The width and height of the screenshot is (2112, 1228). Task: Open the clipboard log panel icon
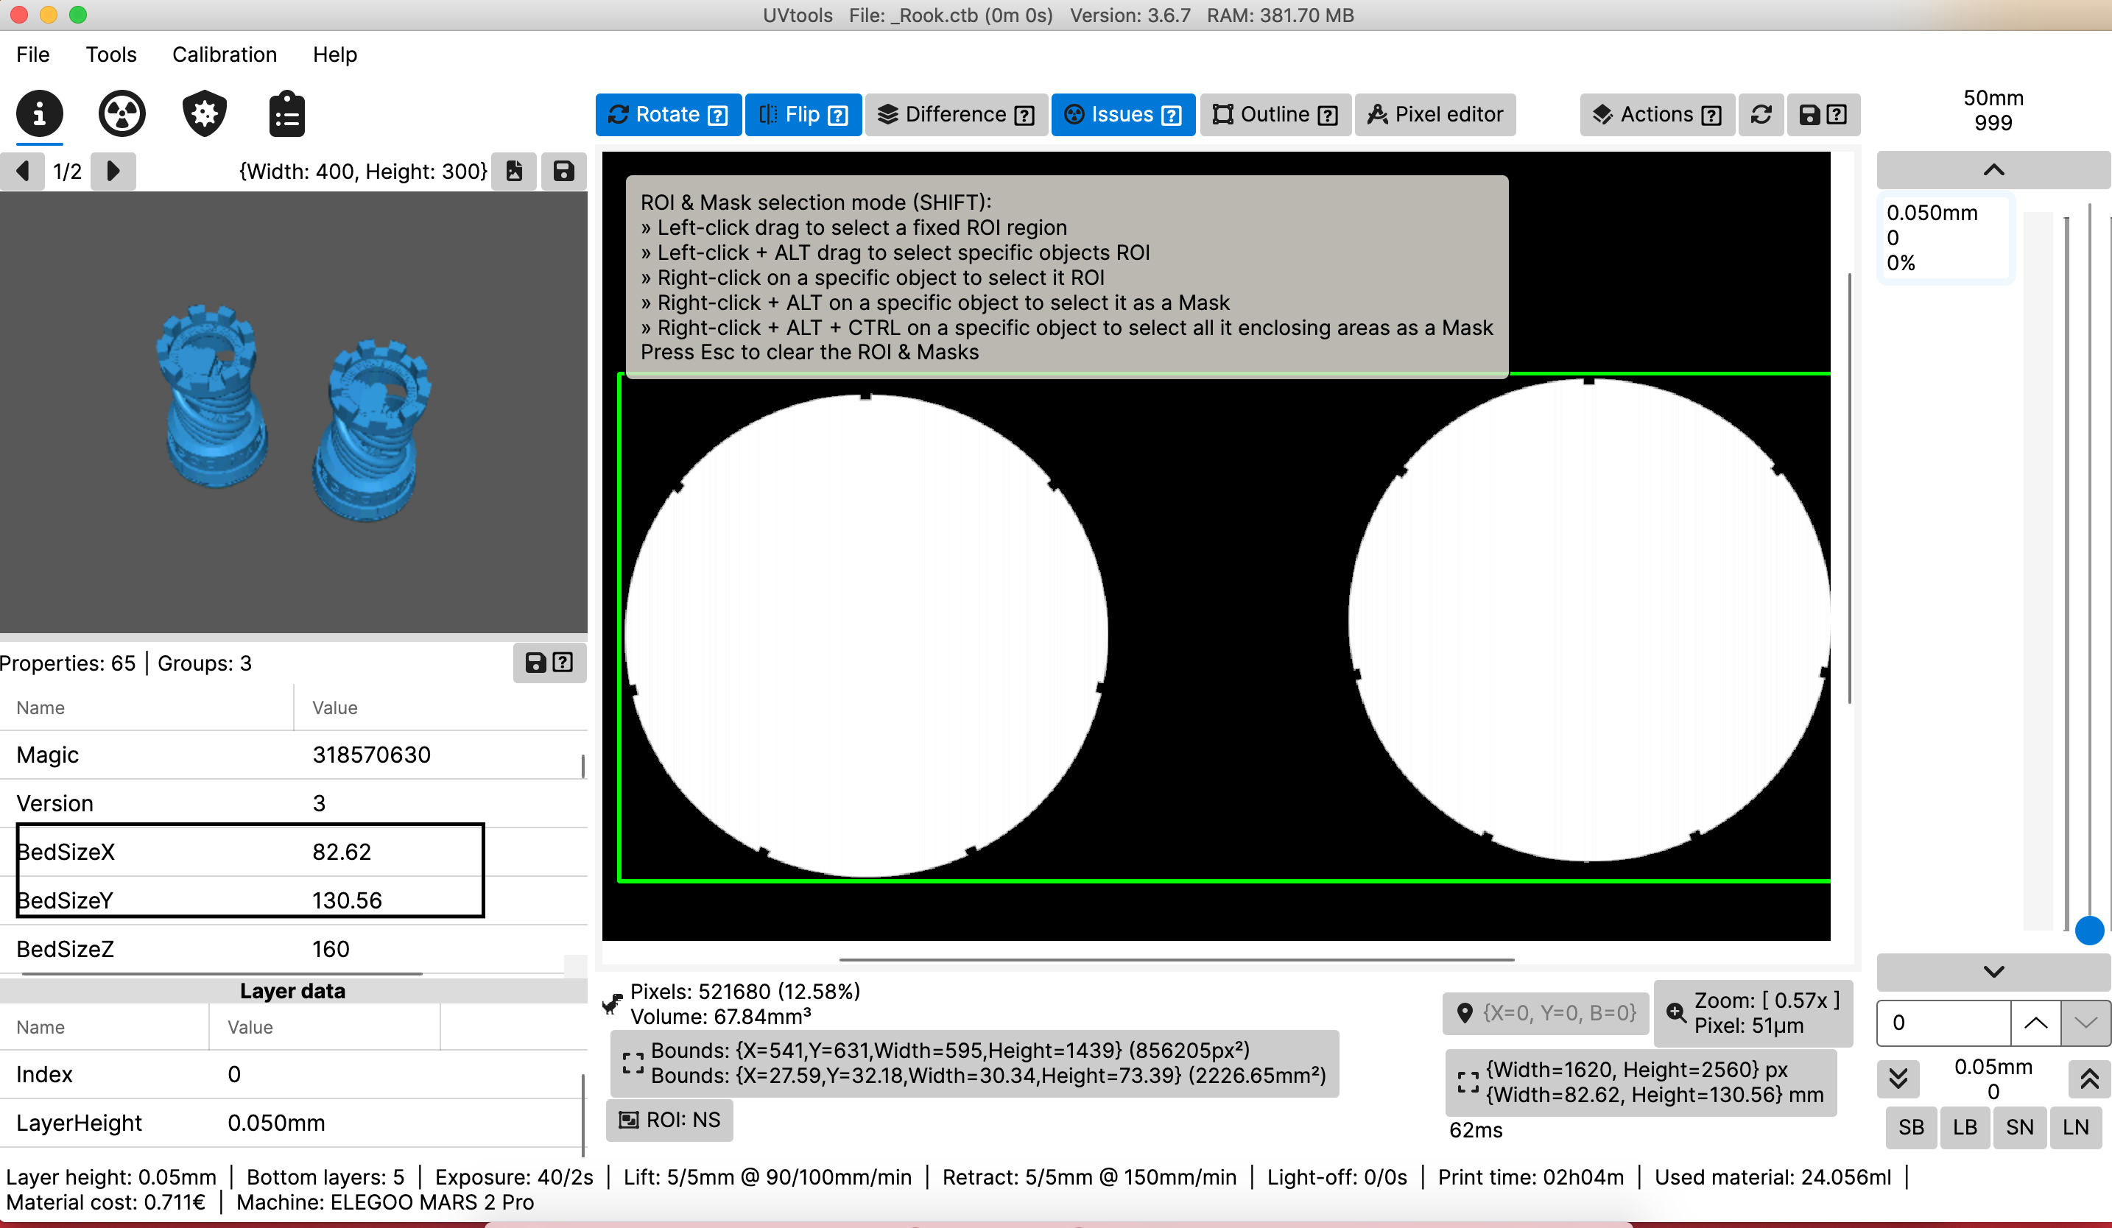(x=286, y=113)
